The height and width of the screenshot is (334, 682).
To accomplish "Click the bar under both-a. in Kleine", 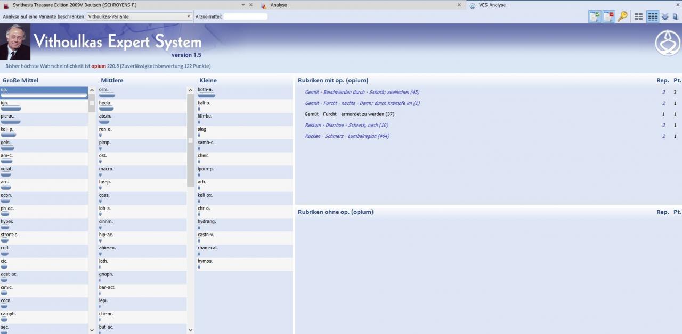I will point(206,96).
